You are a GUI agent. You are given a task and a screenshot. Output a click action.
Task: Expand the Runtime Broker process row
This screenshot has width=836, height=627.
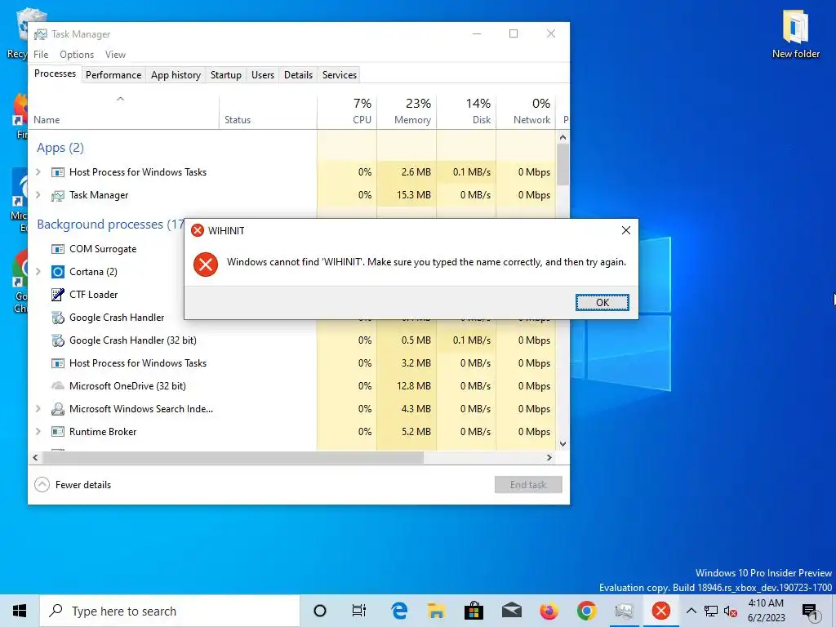[38, 431]
